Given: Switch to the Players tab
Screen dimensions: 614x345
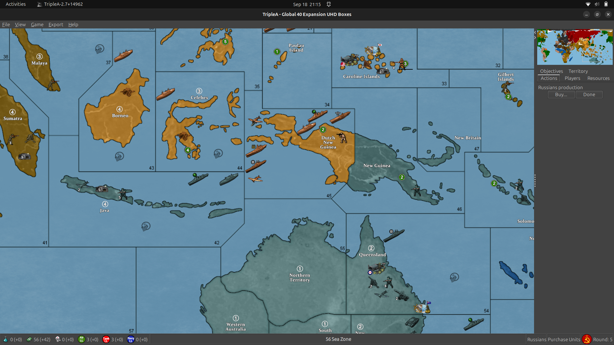Looking at the screenshot, I should pos(572,78).
